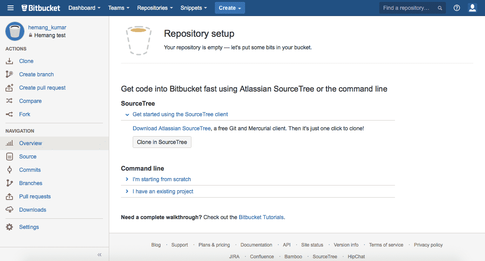Open the Snippets dropdown menu
The width and height of the screenshot is (485, 261).
pyautogui.click(x=194, y=8)
